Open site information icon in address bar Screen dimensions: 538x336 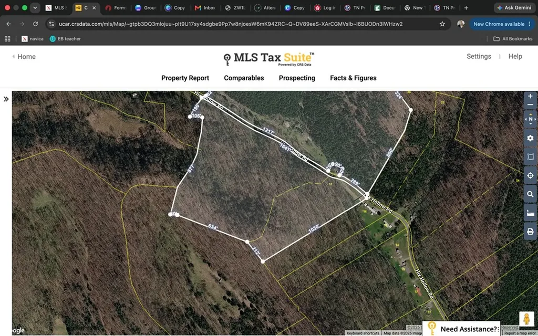(51, 24)
